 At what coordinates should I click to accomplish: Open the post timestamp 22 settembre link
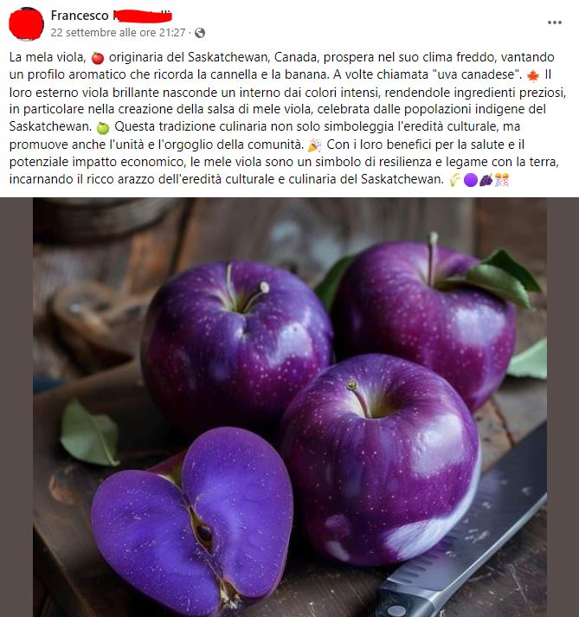pyautogui.click(x=118, y=32)
